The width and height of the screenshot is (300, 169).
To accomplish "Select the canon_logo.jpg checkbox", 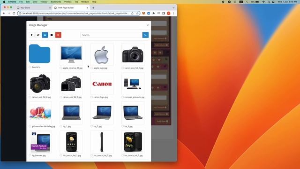I will coord(92,97).
